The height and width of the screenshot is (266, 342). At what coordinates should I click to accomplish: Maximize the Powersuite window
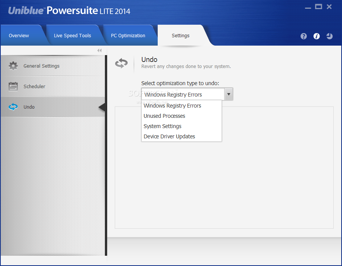(x=318, y=7)
